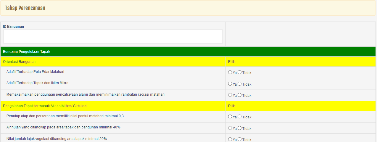
Task: Mark Ya for Memaksimalkan penggunaan pencahayaan alami
Action: pyautogui.click(x=230, y=95)
